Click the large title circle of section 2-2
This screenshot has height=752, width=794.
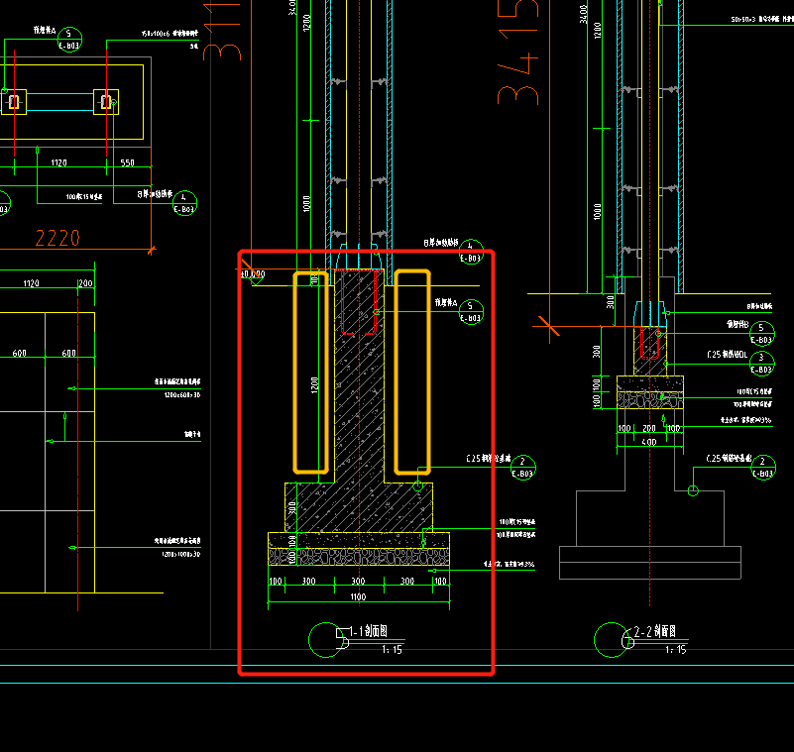coord(612,640)
